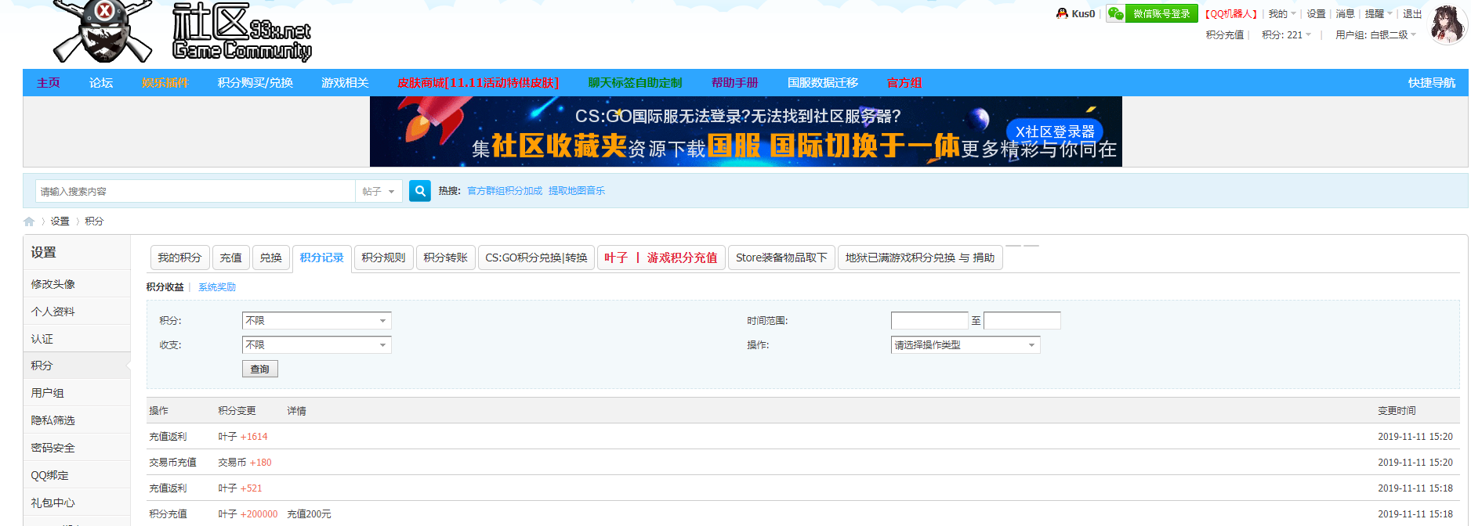Open 游戏相关 in the navigation bar
This screenshot has height=526, width=1471.
pyautogui.click(x=345, y=83)
